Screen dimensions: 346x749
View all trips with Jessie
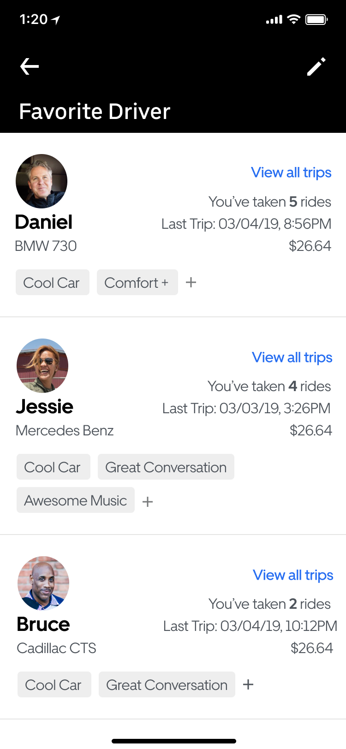pyautogui.click(x=292, y=357)
